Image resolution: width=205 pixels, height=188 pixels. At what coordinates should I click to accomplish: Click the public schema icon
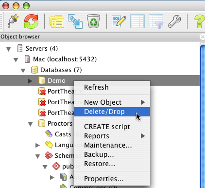coord(56,166)
